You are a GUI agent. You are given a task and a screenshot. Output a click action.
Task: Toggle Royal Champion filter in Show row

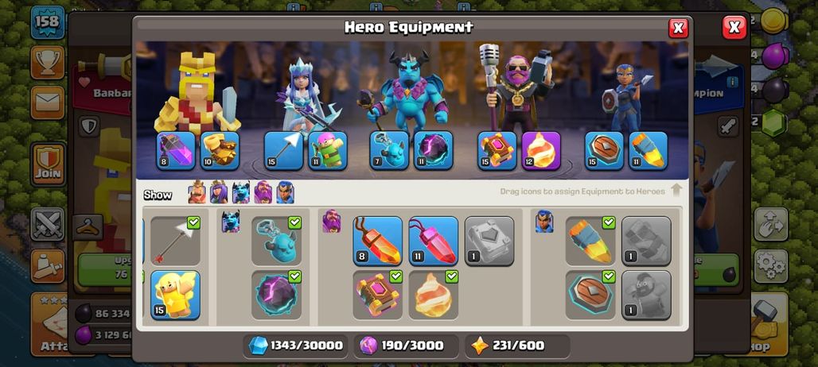click(285, 192)
